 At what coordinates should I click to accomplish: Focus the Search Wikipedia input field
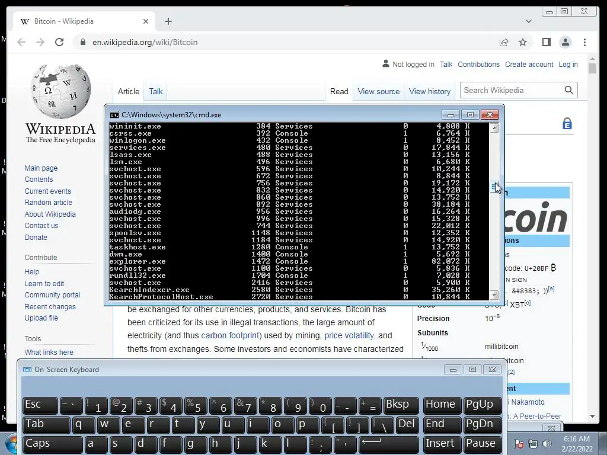tap(511, 90)
